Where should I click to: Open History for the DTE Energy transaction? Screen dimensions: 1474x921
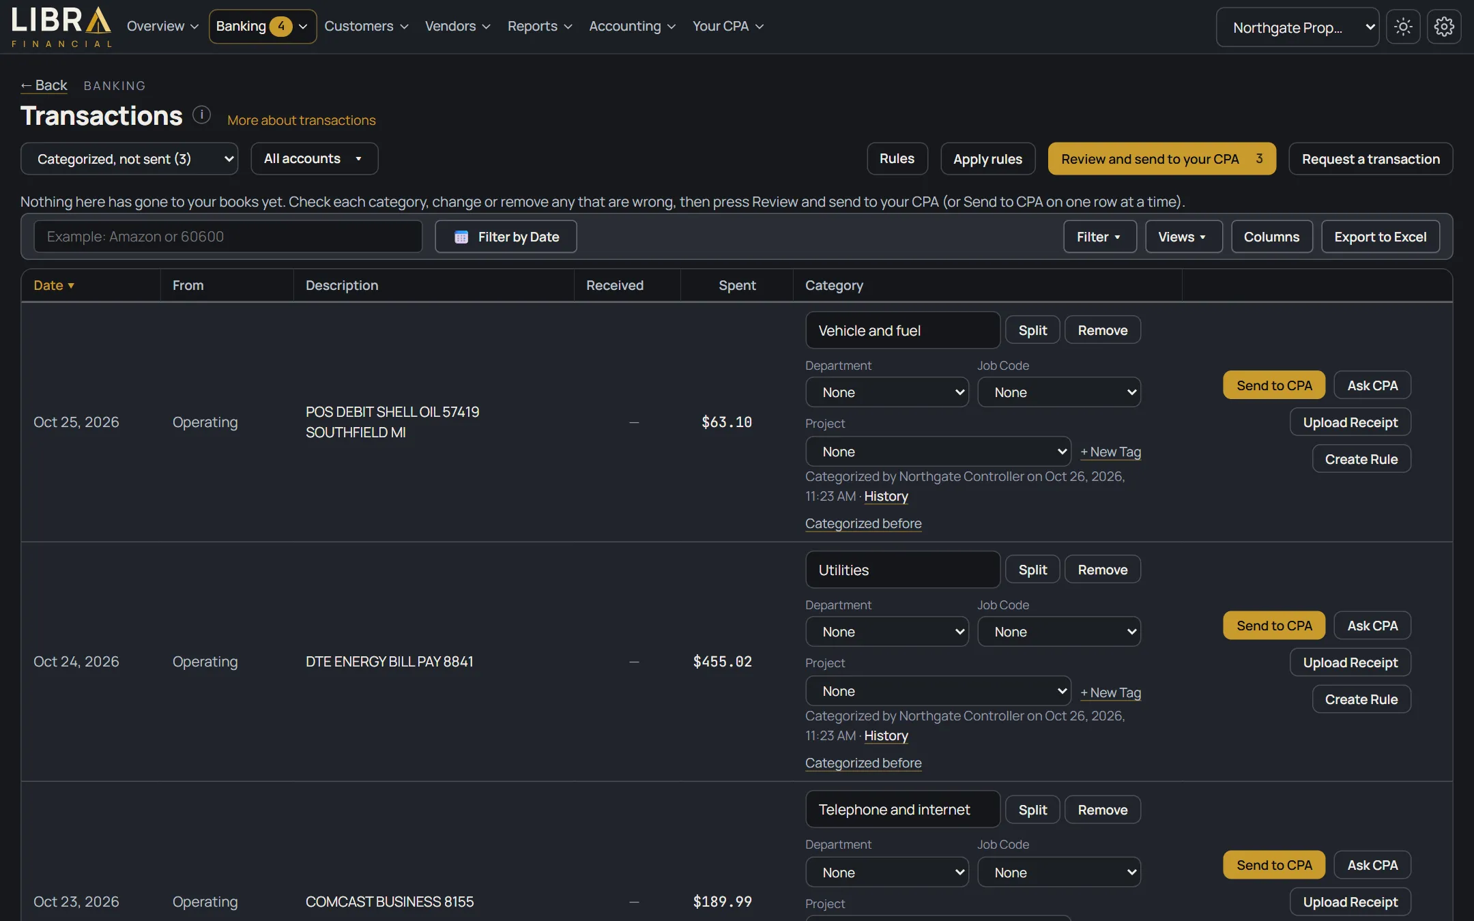coord(886,735)
